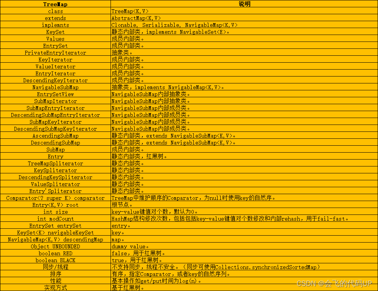Click the 'KeySet<K> navigableKeySet' cell
This screenshot has width=378, height=291.
click(x=55, y=233)
